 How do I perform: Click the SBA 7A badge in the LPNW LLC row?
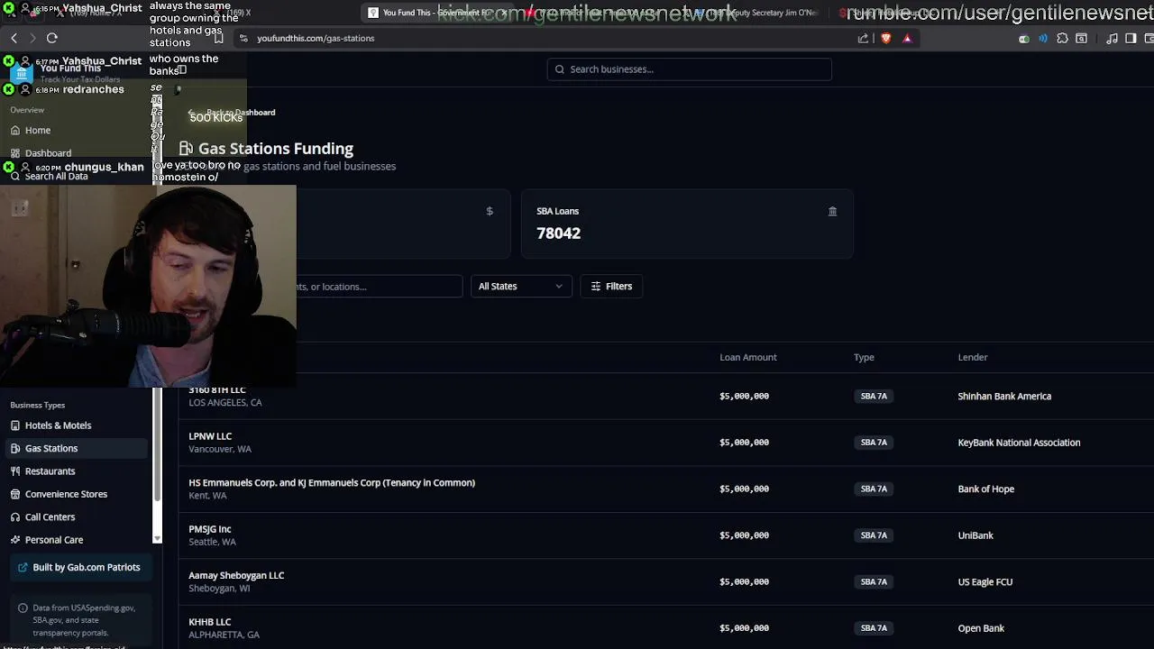pyautogui.click(x=874, y=443)
